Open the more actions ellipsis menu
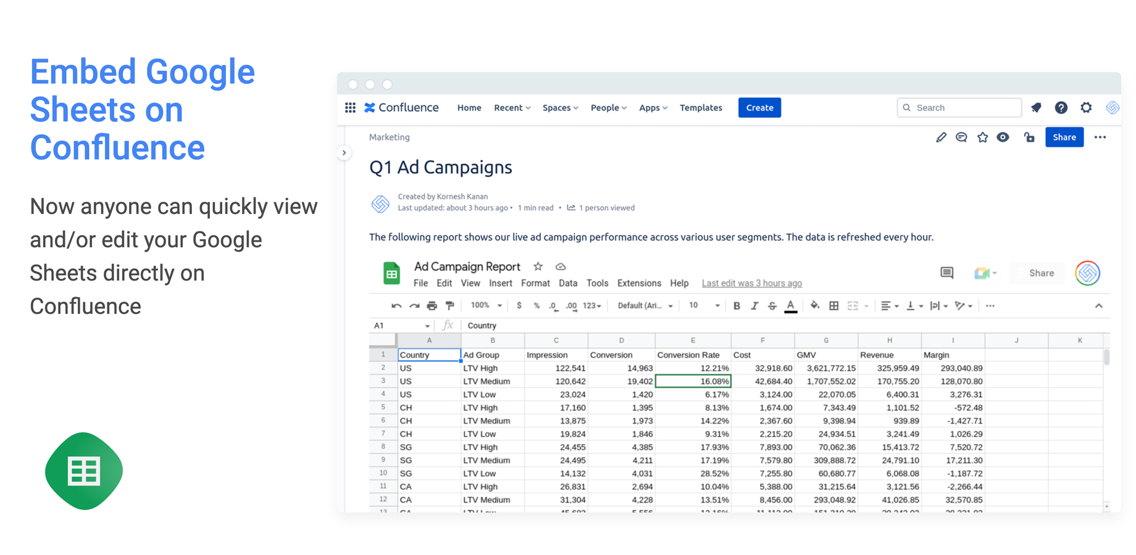This screenshot has width=1136, height=555. click(1100, 138)
